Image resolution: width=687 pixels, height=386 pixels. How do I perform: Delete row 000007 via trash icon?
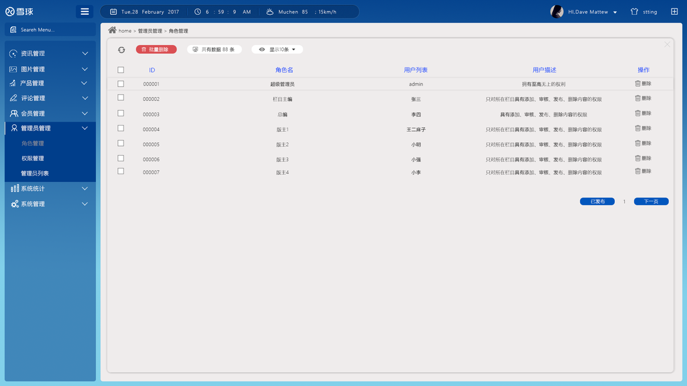(637, 171)
